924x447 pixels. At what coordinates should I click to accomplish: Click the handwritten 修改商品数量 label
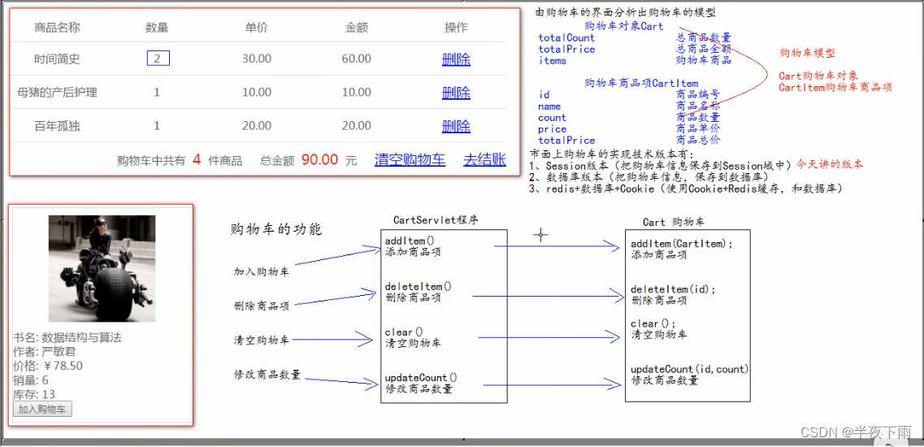267,375
